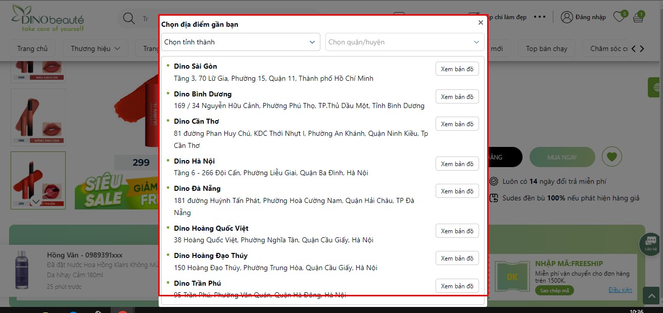This screenshot has width=663, height=313.
Task: Select the highlighted lipstick thumbnail on left
Action: (x=38, y=180)
